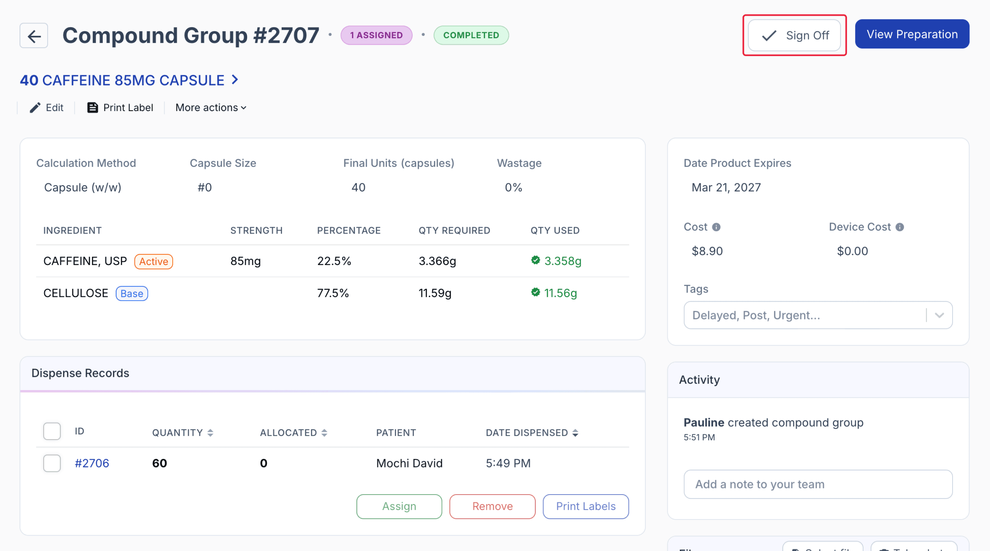Click the Tags field placeholder text

756,315
